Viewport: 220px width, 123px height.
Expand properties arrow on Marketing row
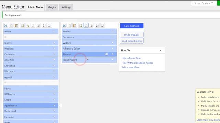click(x=54, y=66)
